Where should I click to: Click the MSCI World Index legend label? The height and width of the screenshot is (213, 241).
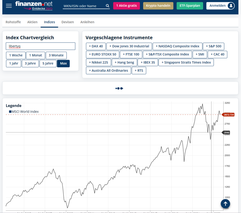[x=25, y=112]
